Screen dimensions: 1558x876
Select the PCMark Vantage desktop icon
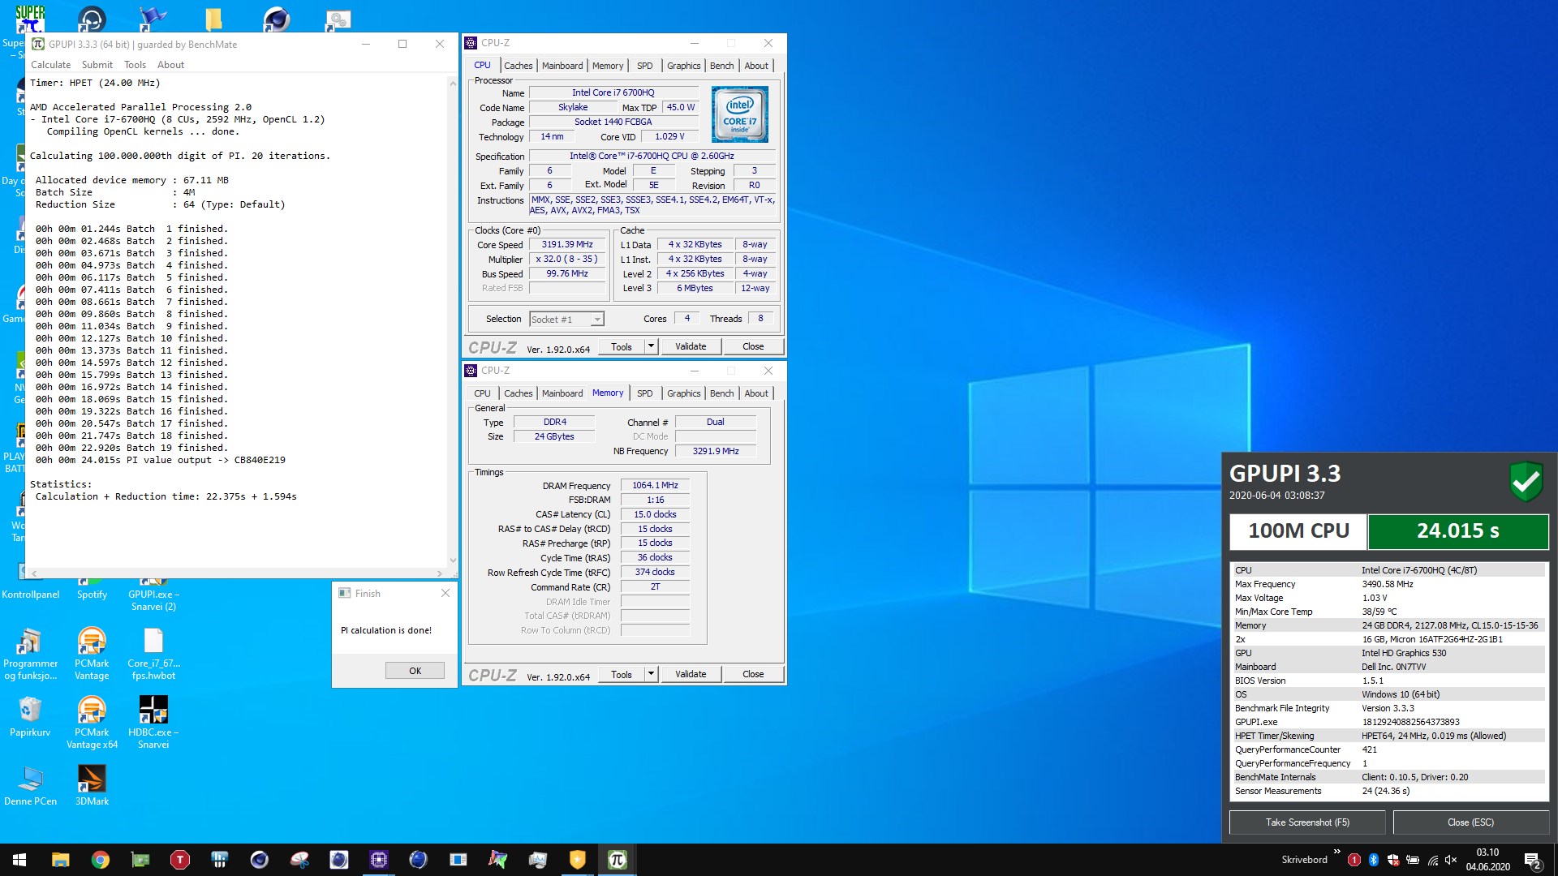pyautogui.click(x=92, y=654)
